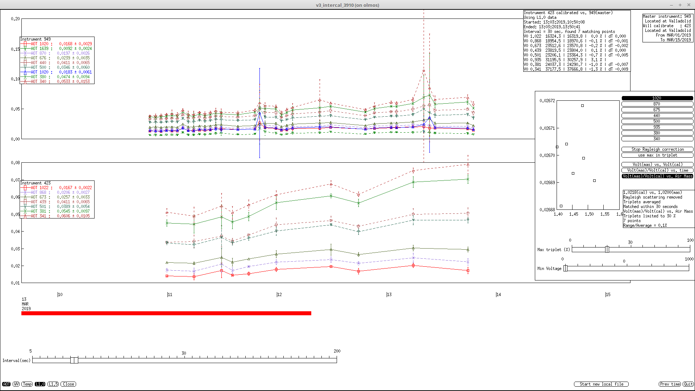The width and height of the screenshot is (695, 391).
Task: Select the L1.0 data level
Action: point(40,384)
